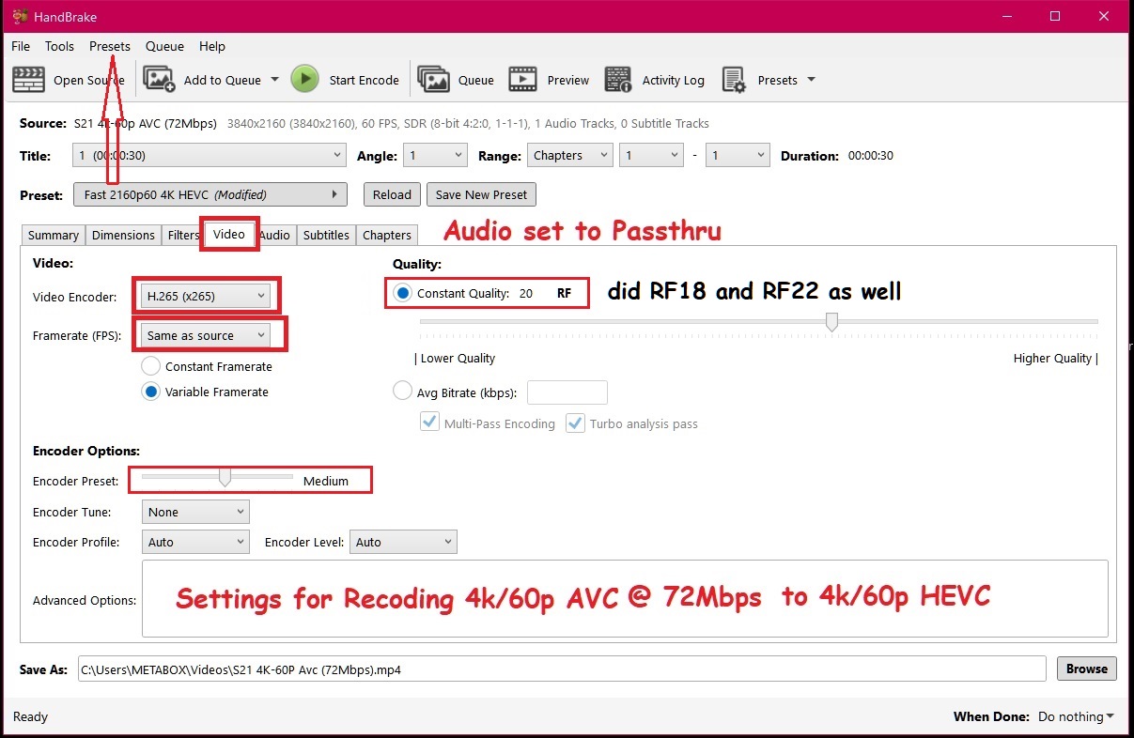
Task: Open the Video Encoder dropdown
Action: [206, 296]
